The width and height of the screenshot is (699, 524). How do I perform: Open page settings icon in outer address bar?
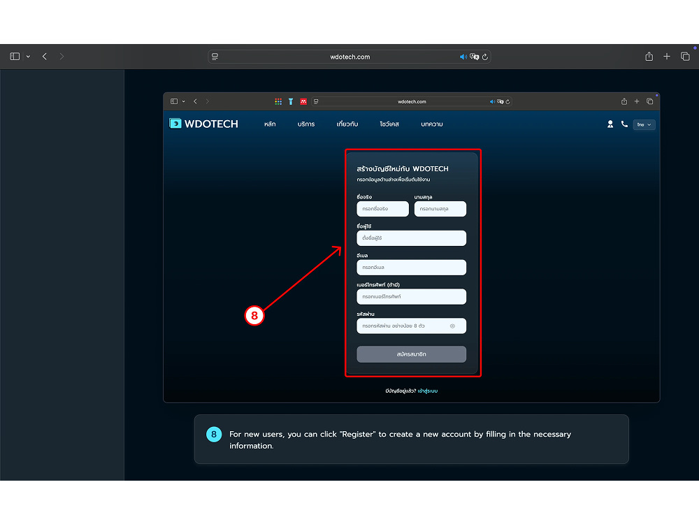click(x=215, y=57)
